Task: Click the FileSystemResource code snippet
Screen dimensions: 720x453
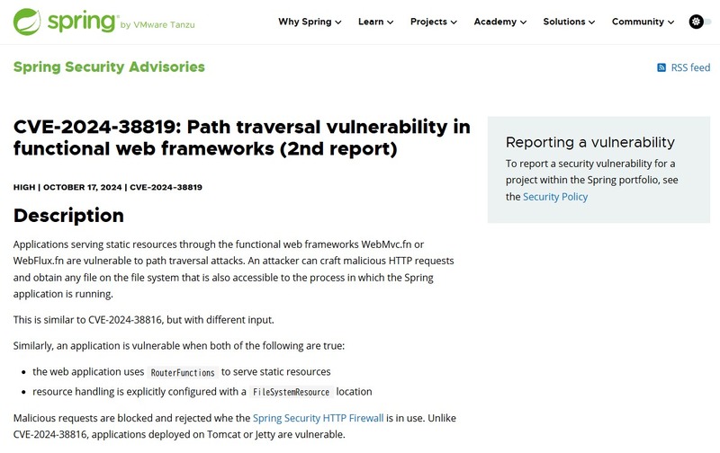Action: tap(292, 392)
